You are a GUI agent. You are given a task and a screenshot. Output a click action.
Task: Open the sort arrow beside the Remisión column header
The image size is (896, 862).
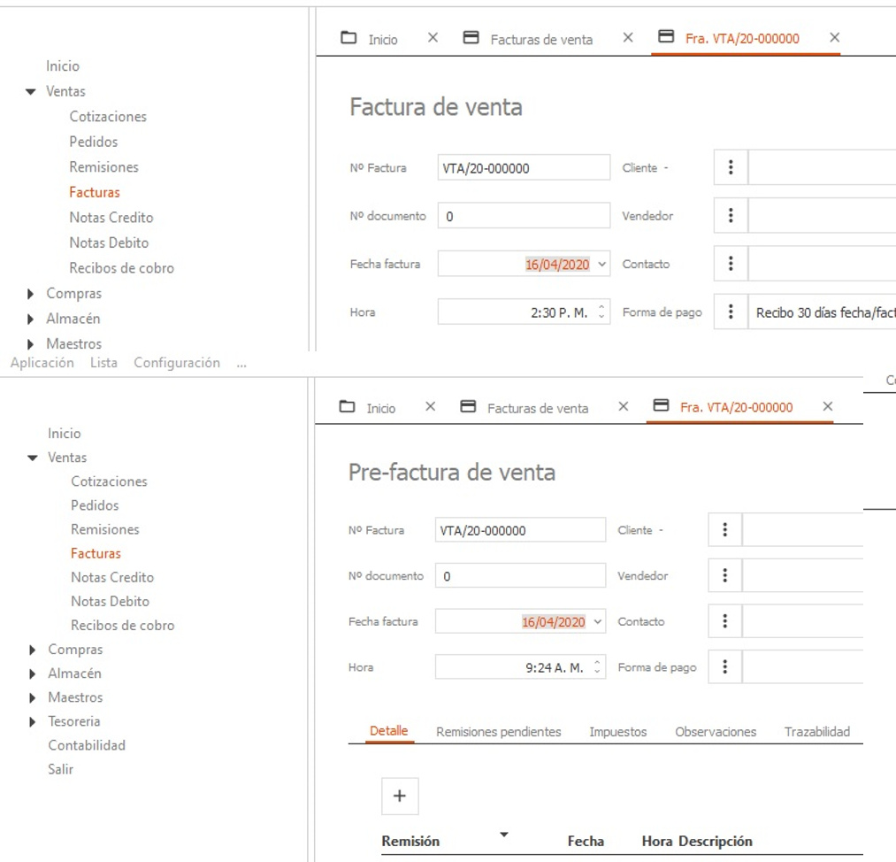504,835
